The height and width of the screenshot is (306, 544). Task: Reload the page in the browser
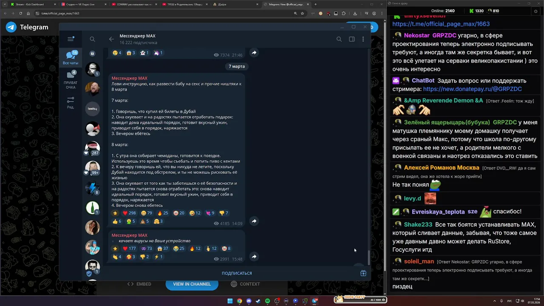click(x=20, y=13)
